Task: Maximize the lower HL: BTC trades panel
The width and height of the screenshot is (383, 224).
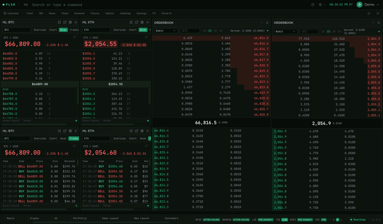Action: coord(59,131)
